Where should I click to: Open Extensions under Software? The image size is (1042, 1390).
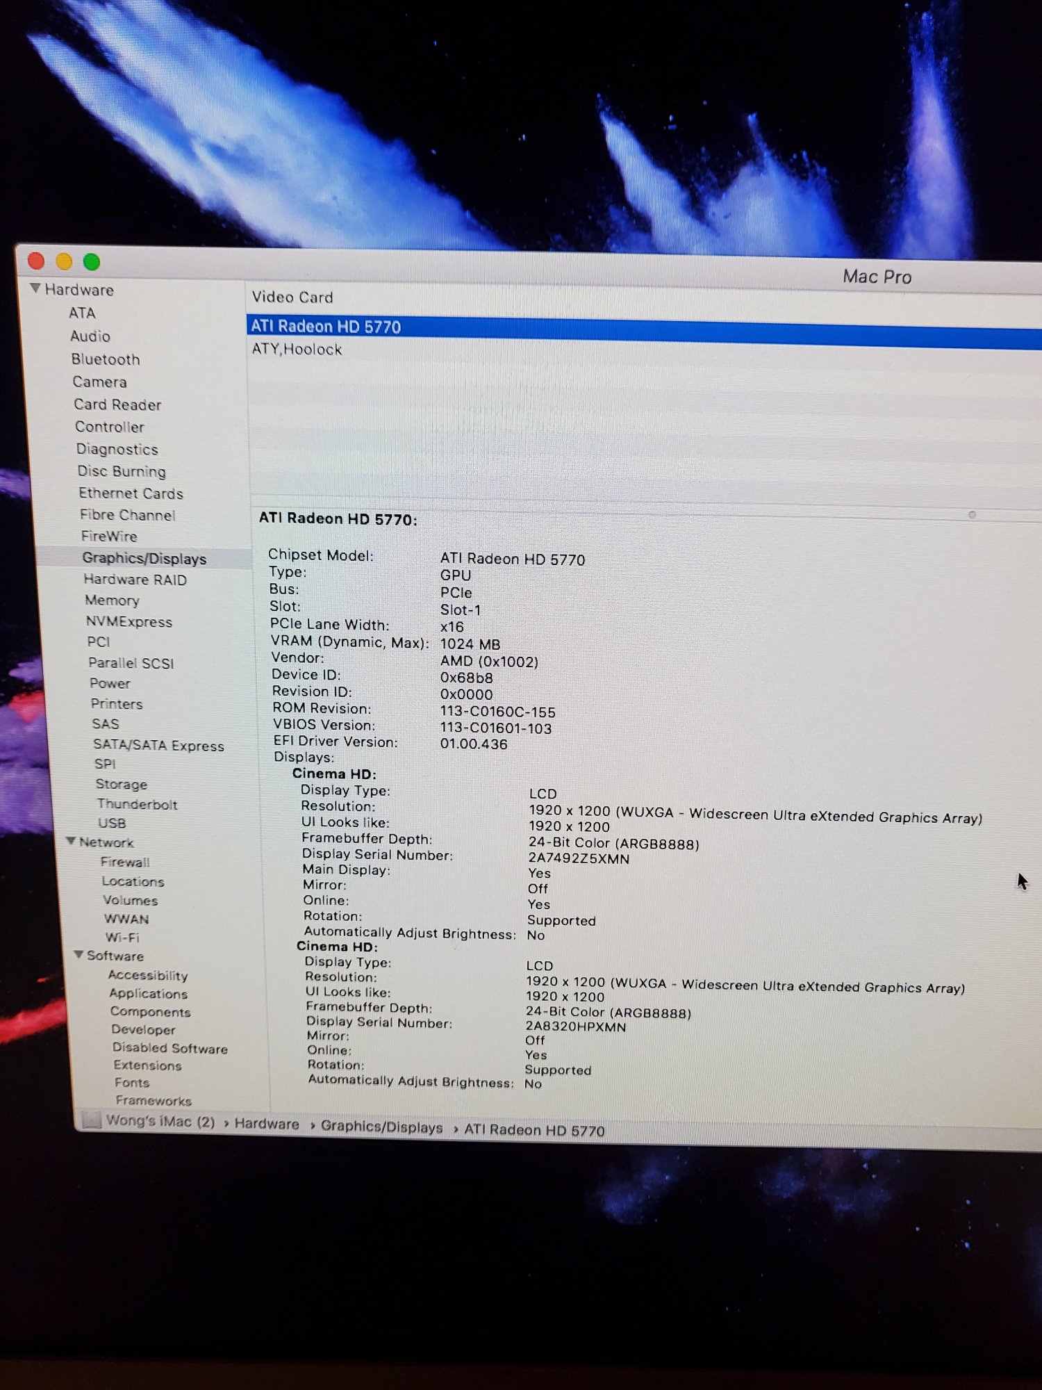pos(148,1065)
